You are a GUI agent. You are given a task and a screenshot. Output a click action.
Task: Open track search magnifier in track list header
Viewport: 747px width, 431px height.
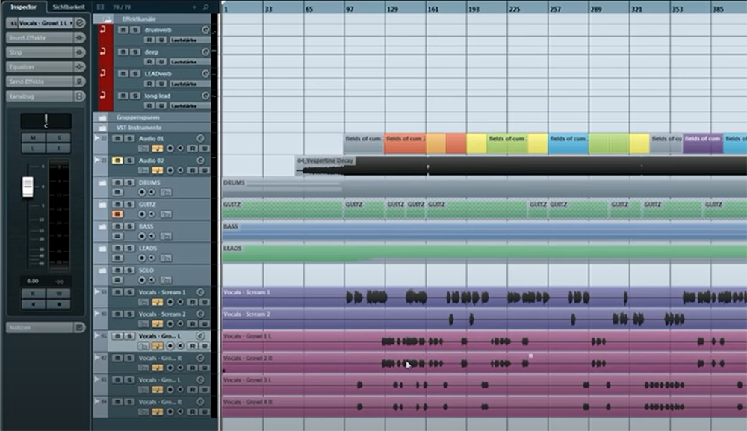point(206,7)
